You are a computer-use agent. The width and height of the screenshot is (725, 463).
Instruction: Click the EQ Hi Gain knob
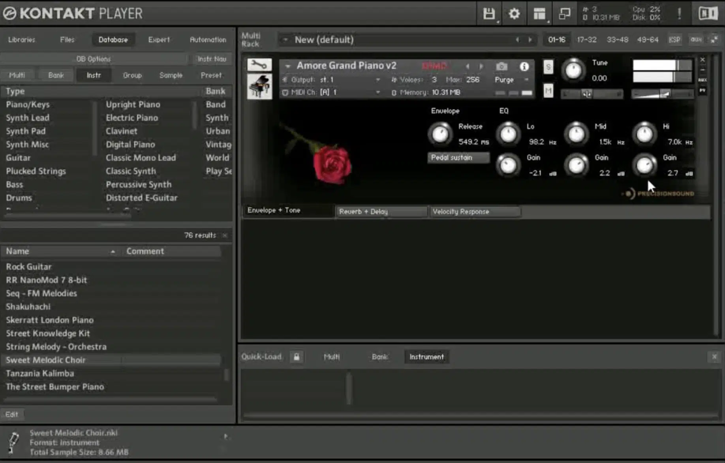pyautogui.click(x=644, y=165)
